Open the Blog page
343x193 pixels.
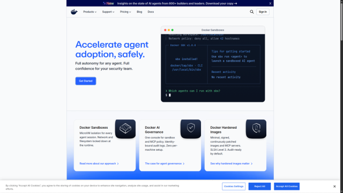(139, 12)
